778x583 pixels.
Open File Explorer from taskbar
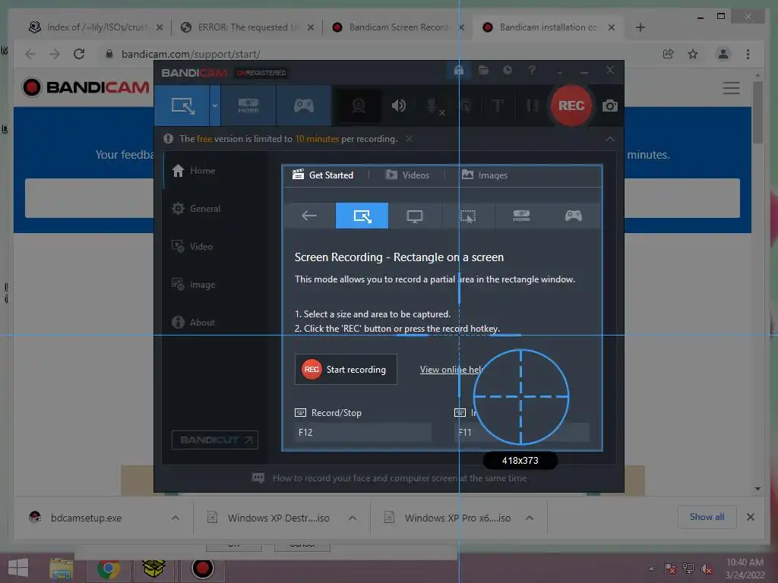[x=62, y=569]
